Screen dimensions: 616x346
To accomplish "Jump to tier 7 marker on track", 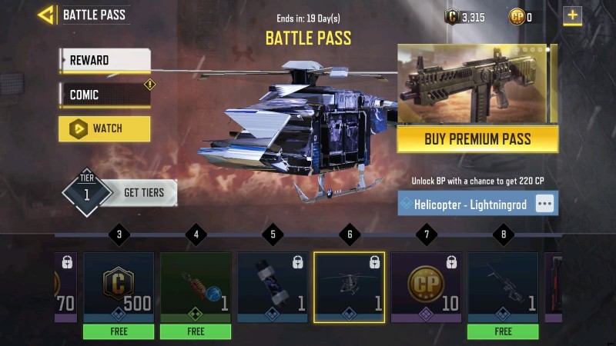I will tap(427, 235).
